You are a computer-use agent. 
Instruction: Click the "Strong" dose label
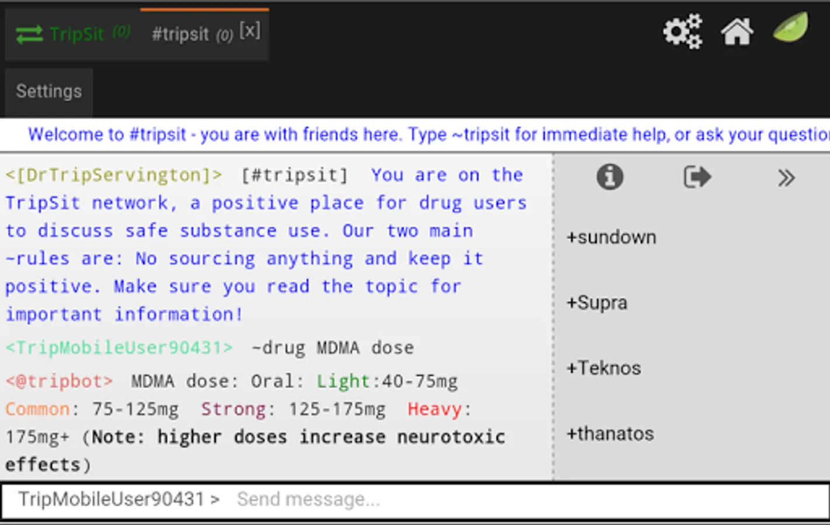pos(233,409)
